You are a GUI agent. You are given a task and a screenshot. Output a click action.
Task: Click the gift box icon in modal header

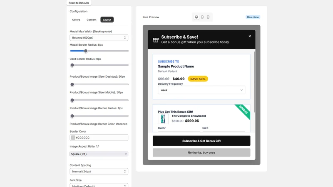[156, 39]
